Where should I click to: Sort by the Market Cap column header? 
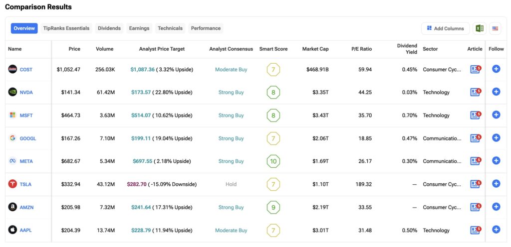pyautogui.click(x=315, y=49)
